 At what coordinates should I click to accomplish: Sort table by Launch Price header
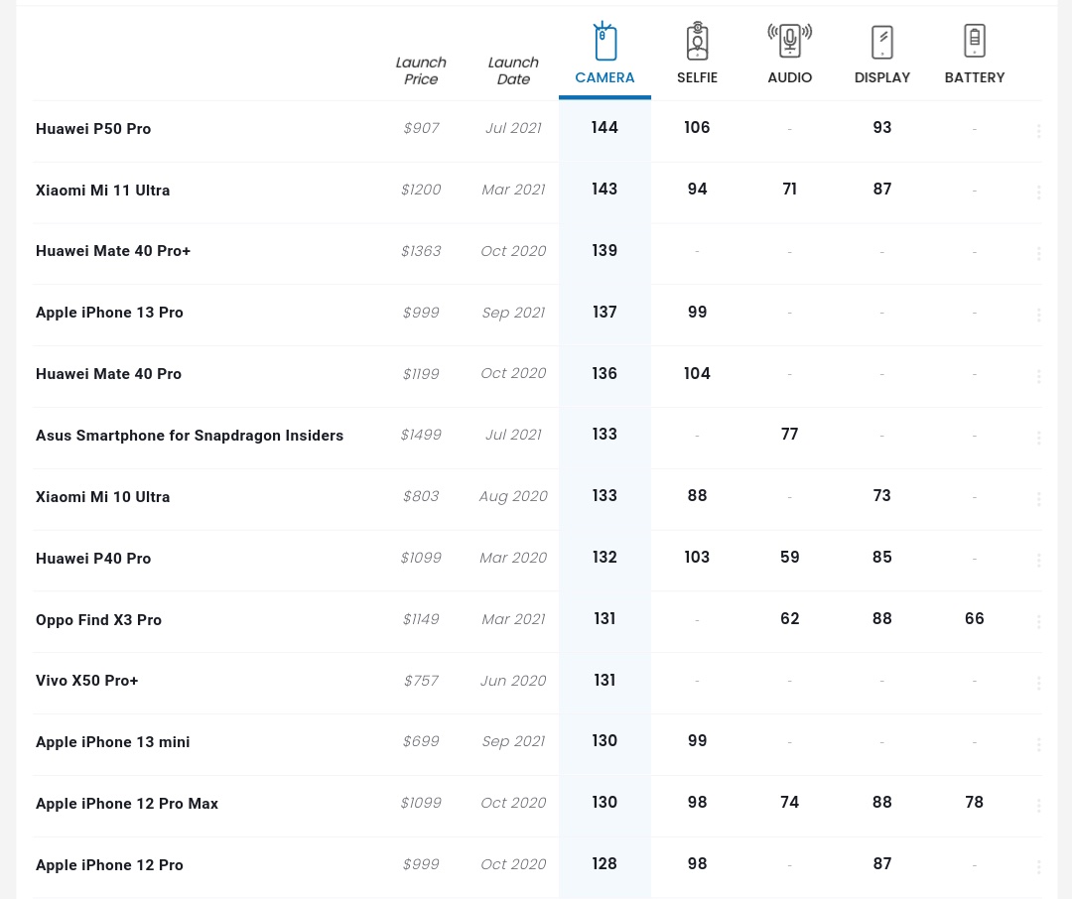pos(421,70)
